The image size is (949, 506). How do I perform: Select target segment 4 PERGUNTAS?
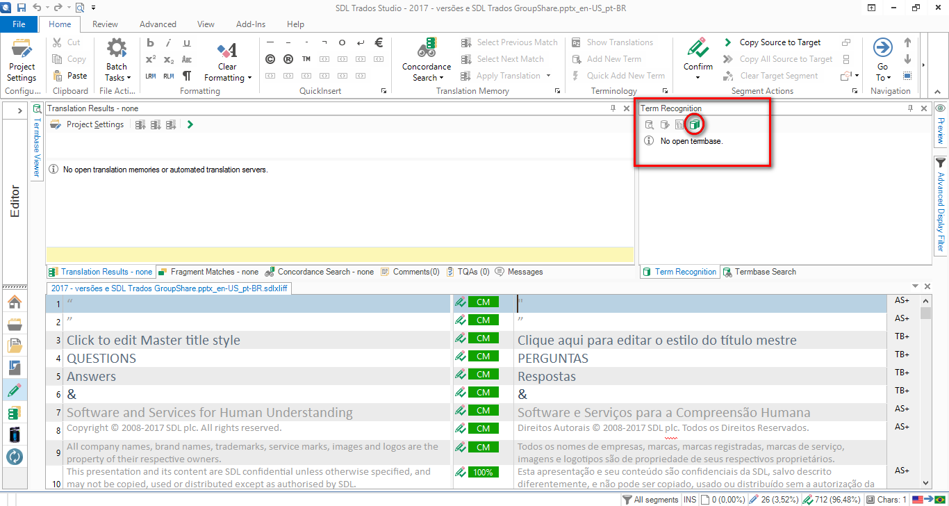[700, 359]
